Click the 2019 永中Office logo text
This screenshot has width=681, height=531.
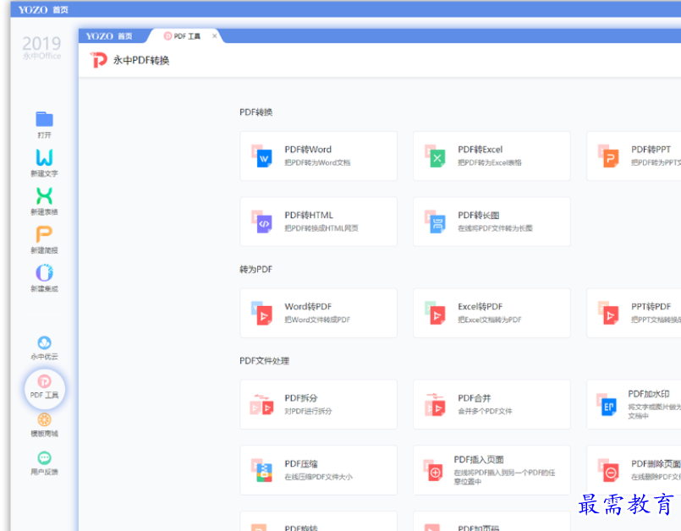[x=41, y=47]
